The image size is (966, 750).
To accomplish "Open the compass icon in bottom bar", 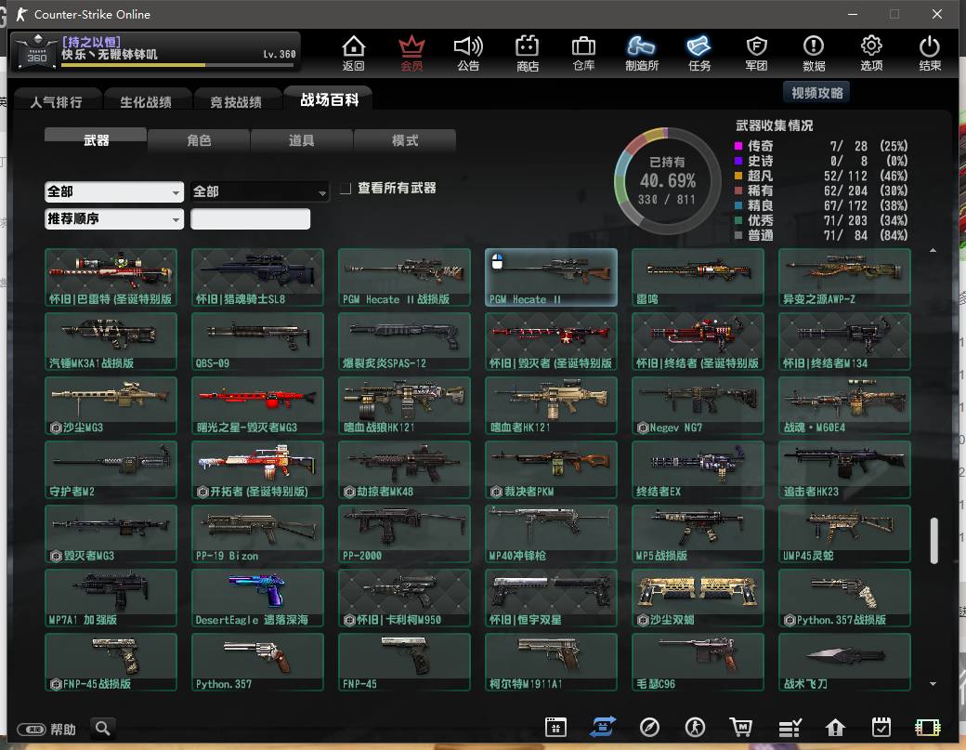I will 649,727.
